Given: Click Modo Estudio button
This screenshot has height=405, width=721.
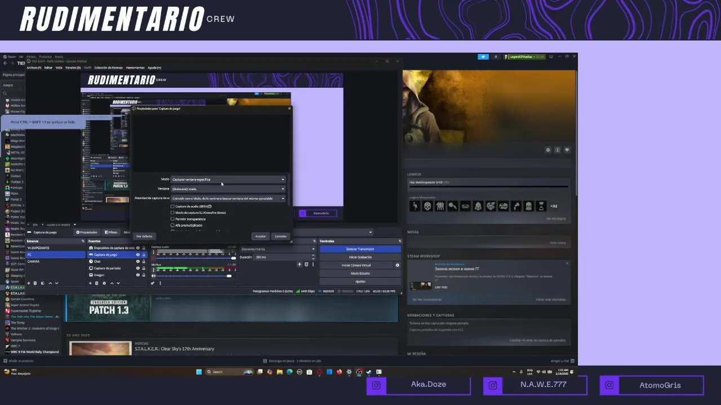Looking at the screenshot, I should pos(360,273).
